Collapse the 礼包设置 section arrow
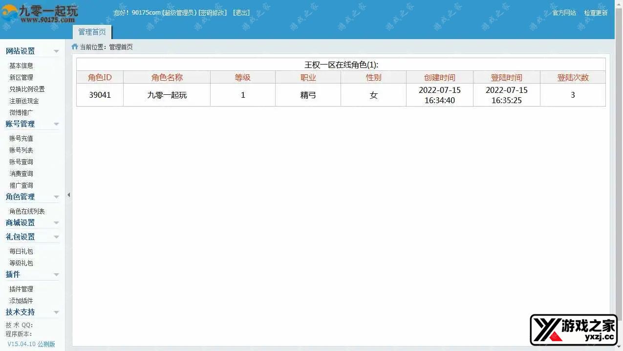The width and height of the screenshot is (623, 351). (x=56, y=237)
